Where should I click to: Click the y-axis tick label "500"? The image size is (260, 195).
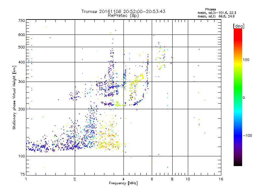(21, 47)
